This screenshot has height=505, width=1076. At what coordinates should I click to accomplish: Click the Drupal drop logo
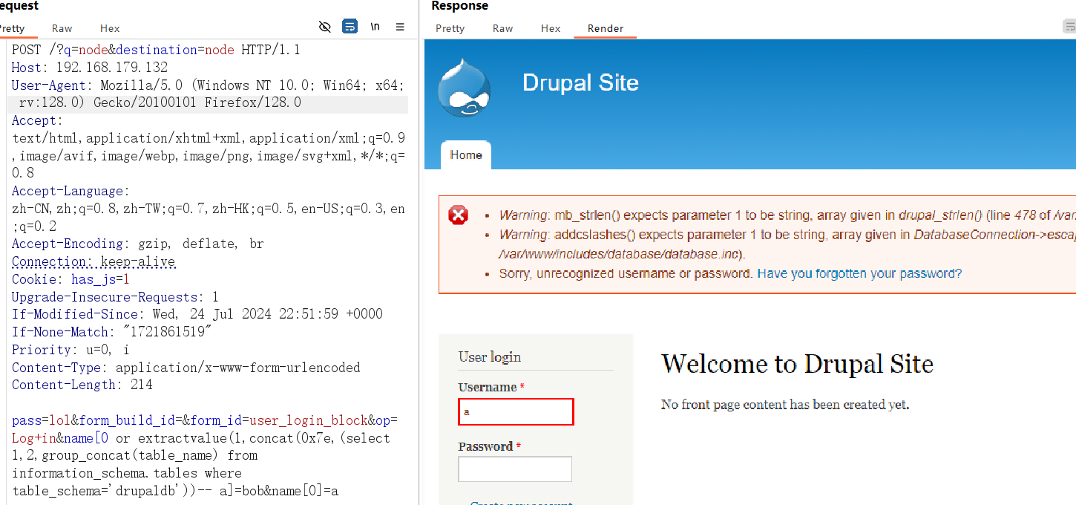tap(464, 87)
